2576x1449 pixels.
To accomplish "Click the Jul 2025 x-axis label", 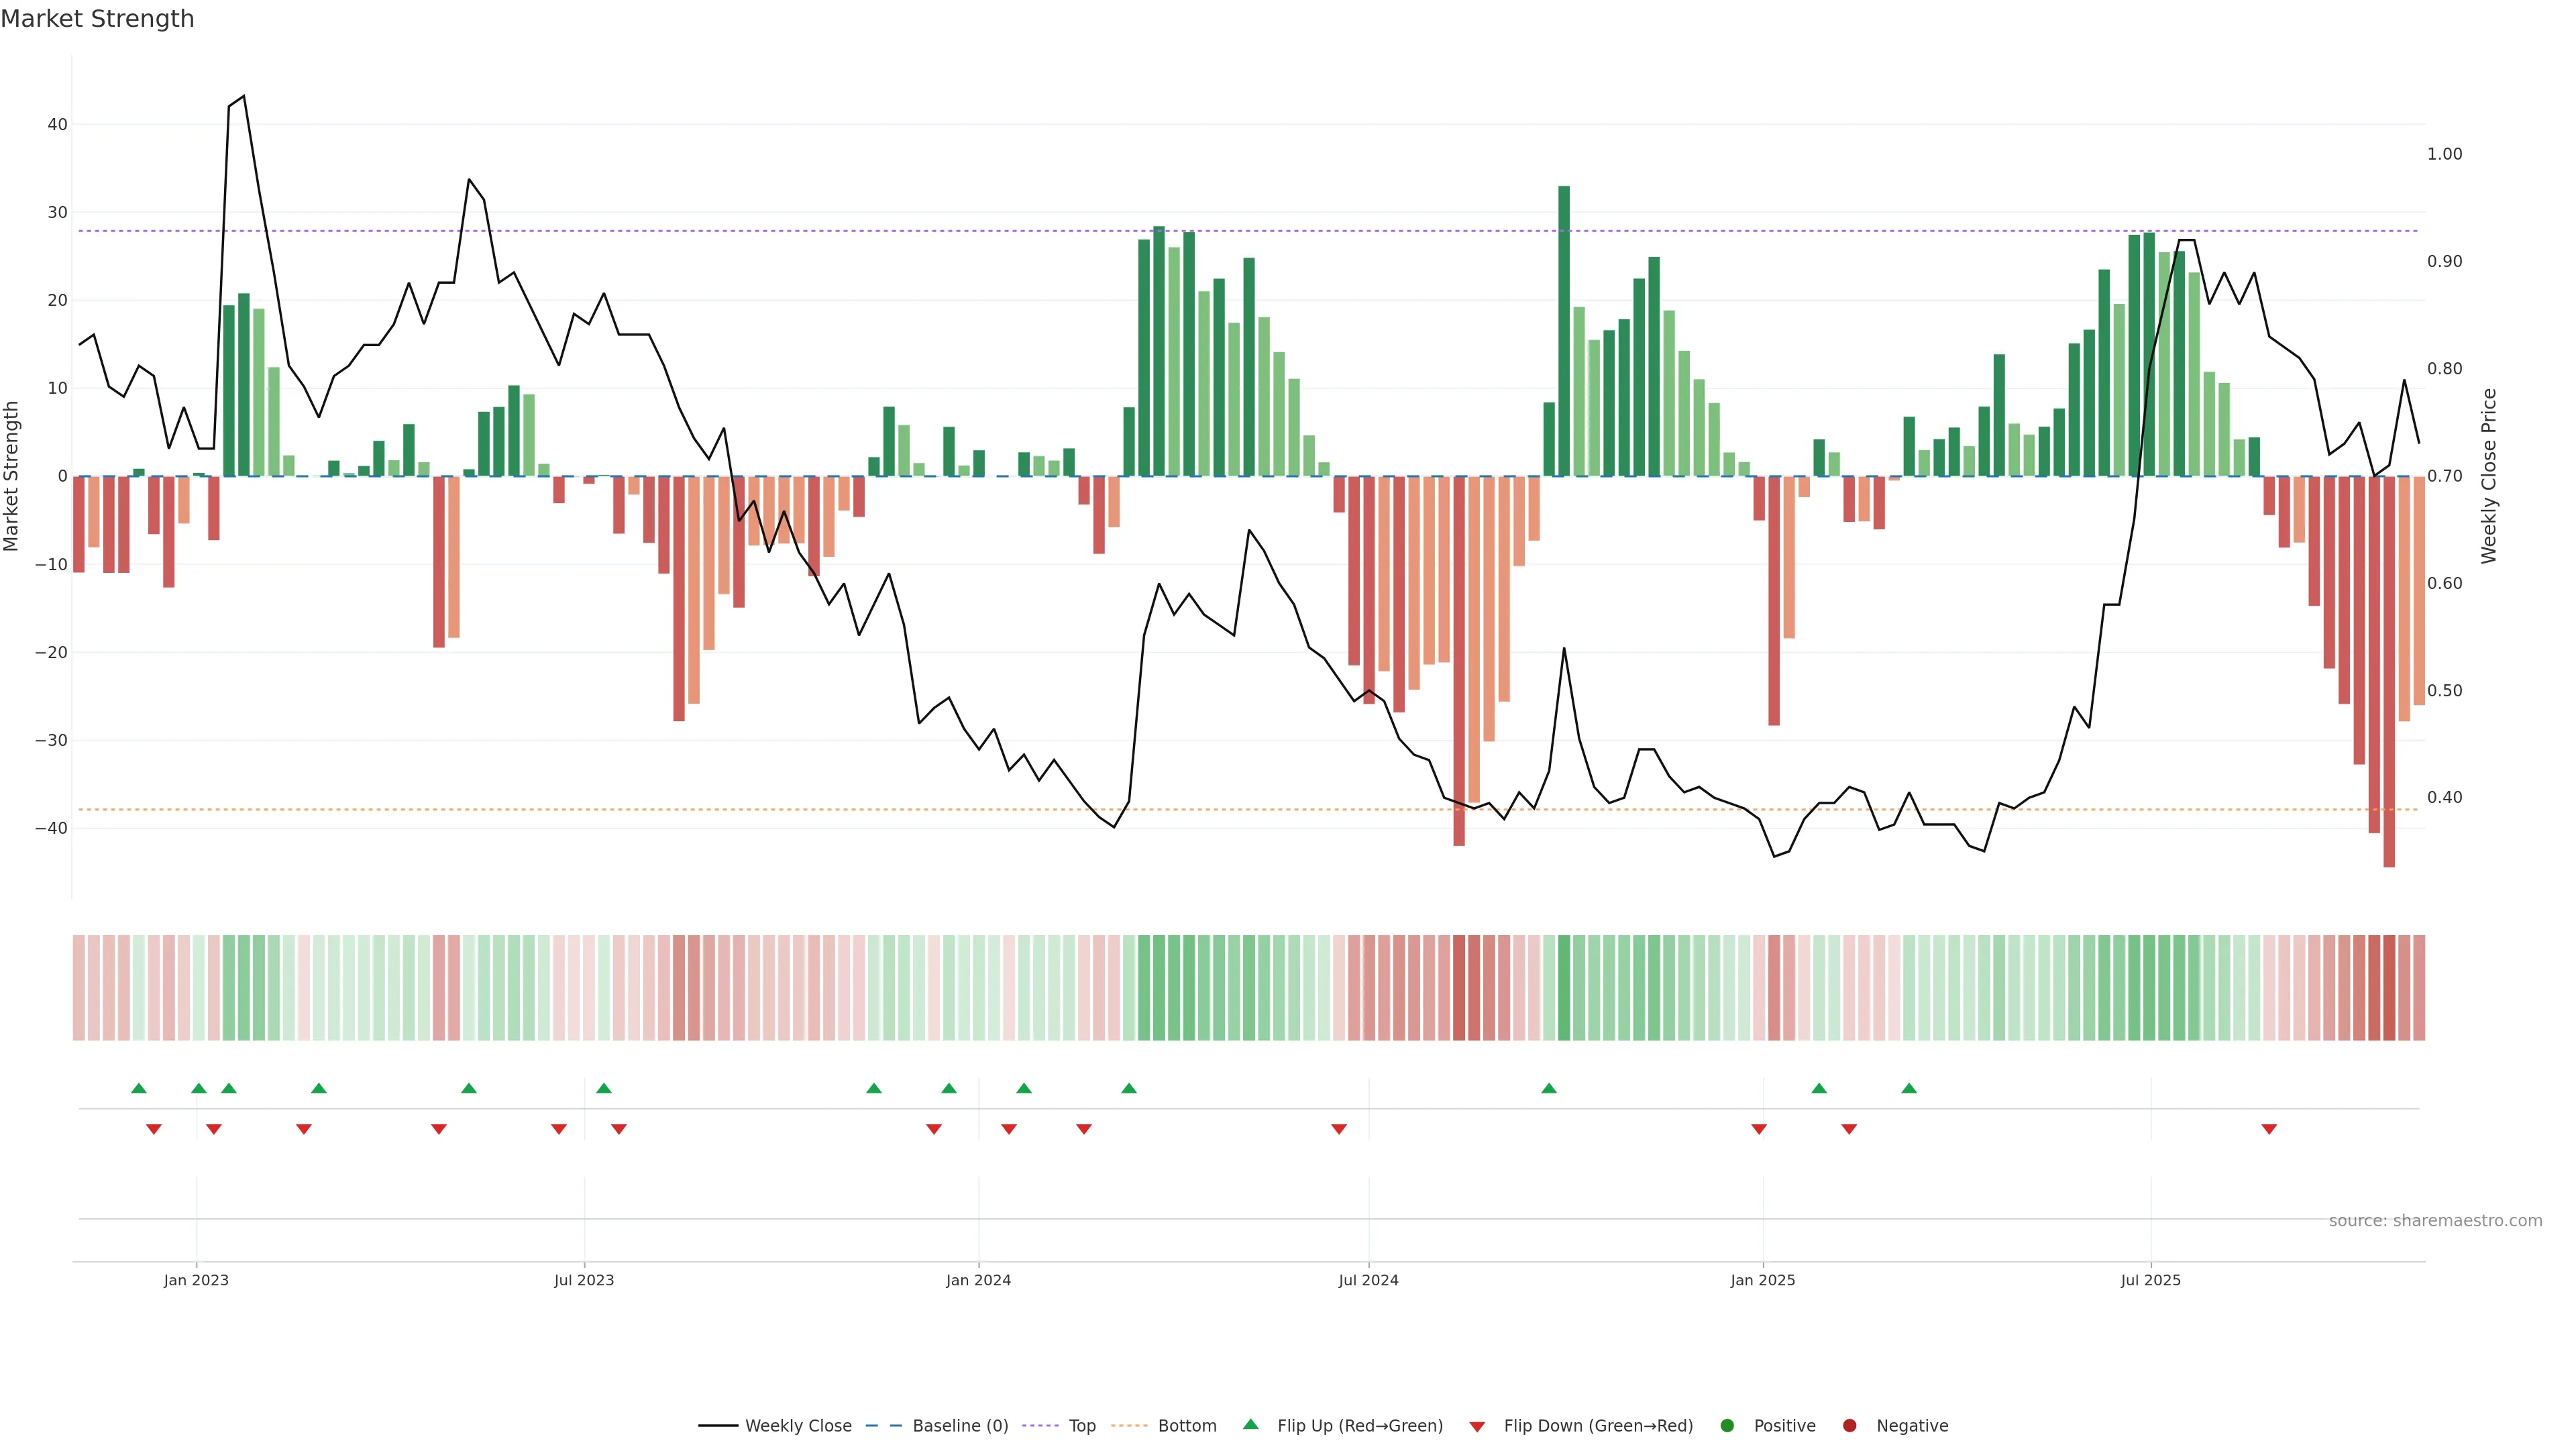I will point(2150,1280).
